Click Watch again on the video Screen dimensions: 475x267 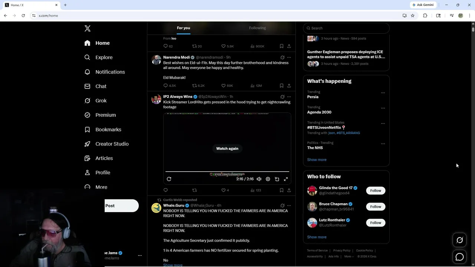(227, 148)
